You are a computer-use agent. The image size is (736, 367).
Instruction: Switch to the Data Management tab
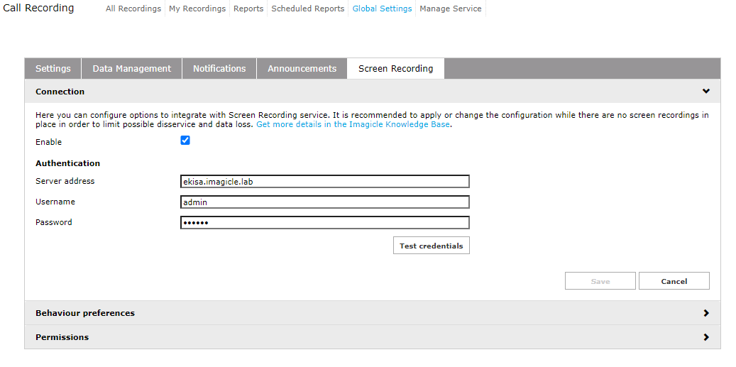point(131,69)
